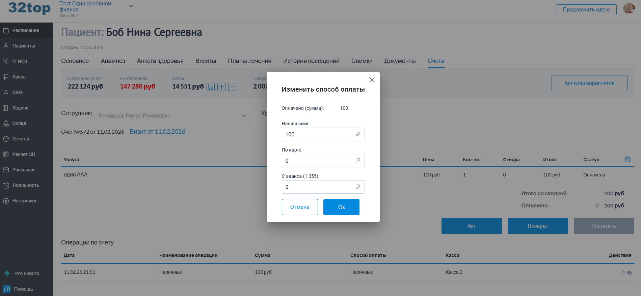Click operation date 11.02.26 21:51

click(x=80, y=272)
